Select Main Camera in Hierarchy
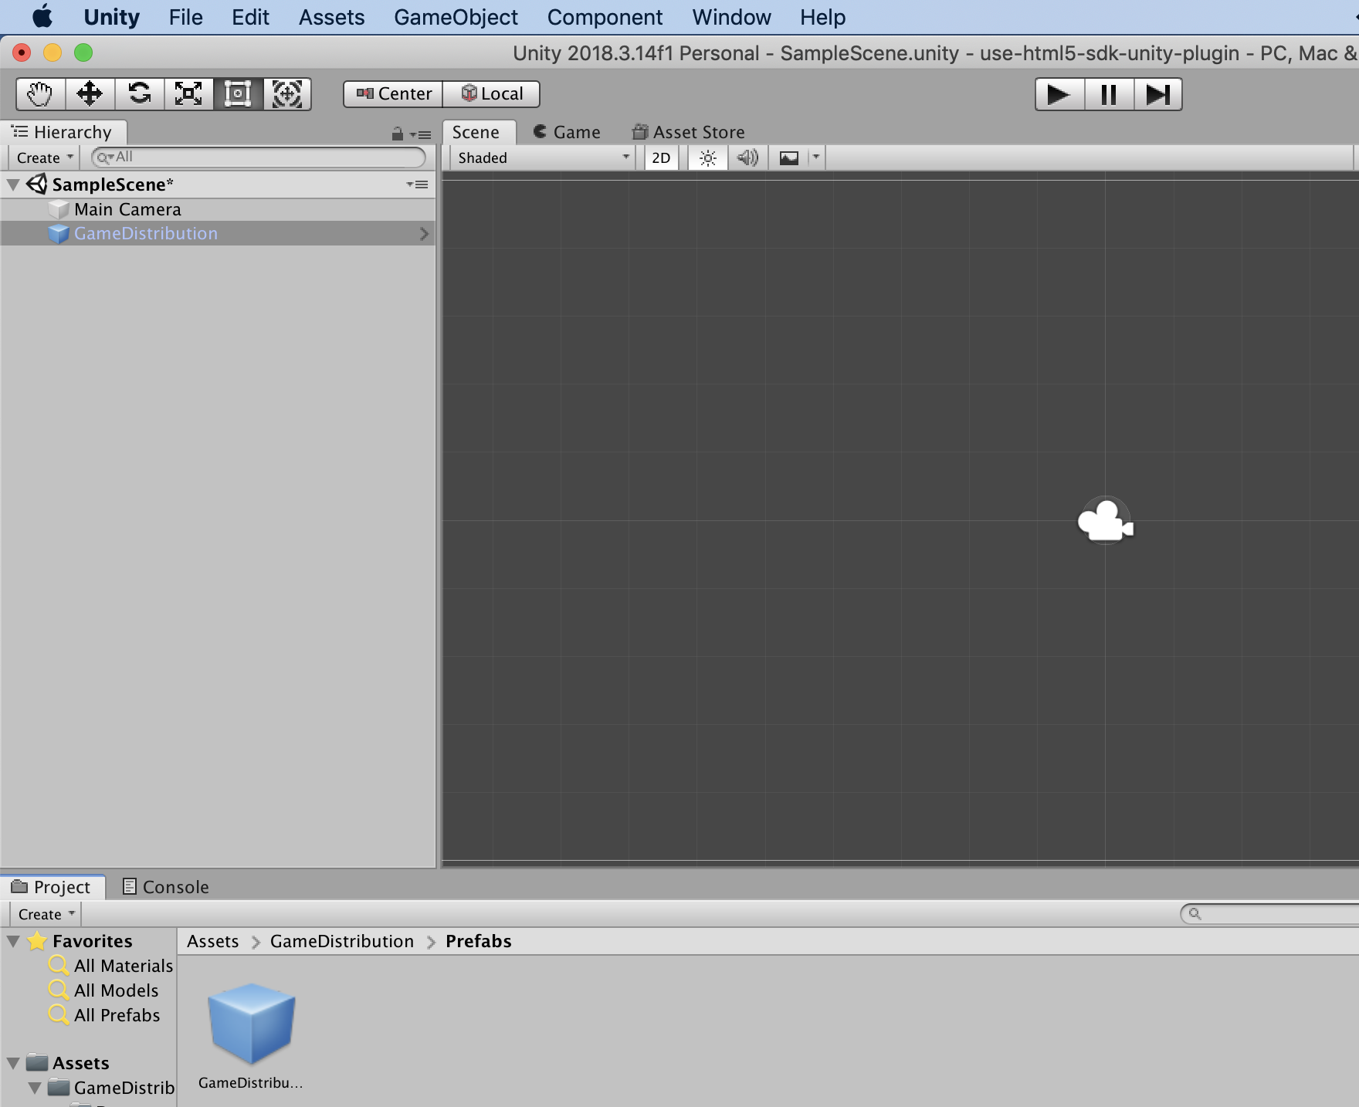Viewport: 1359px width, 1107px height. pyautogui.click(x=218, y=209)
